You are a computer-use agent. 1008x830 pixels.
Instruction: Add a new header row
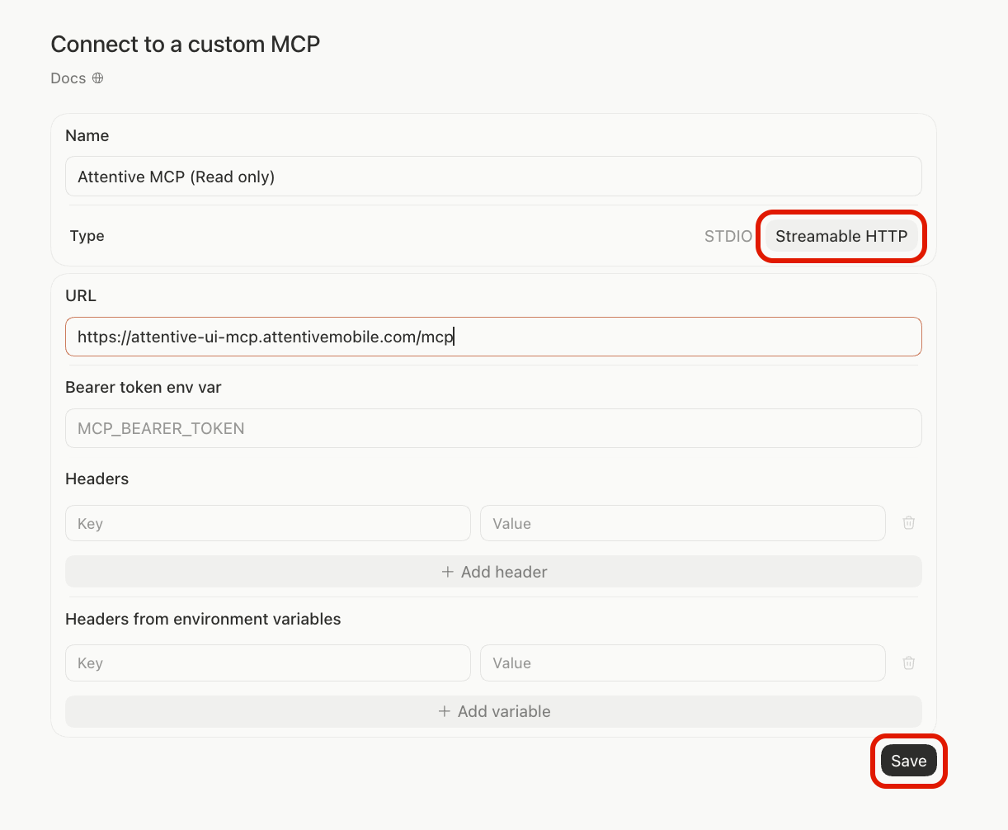[x=493, y=572]
